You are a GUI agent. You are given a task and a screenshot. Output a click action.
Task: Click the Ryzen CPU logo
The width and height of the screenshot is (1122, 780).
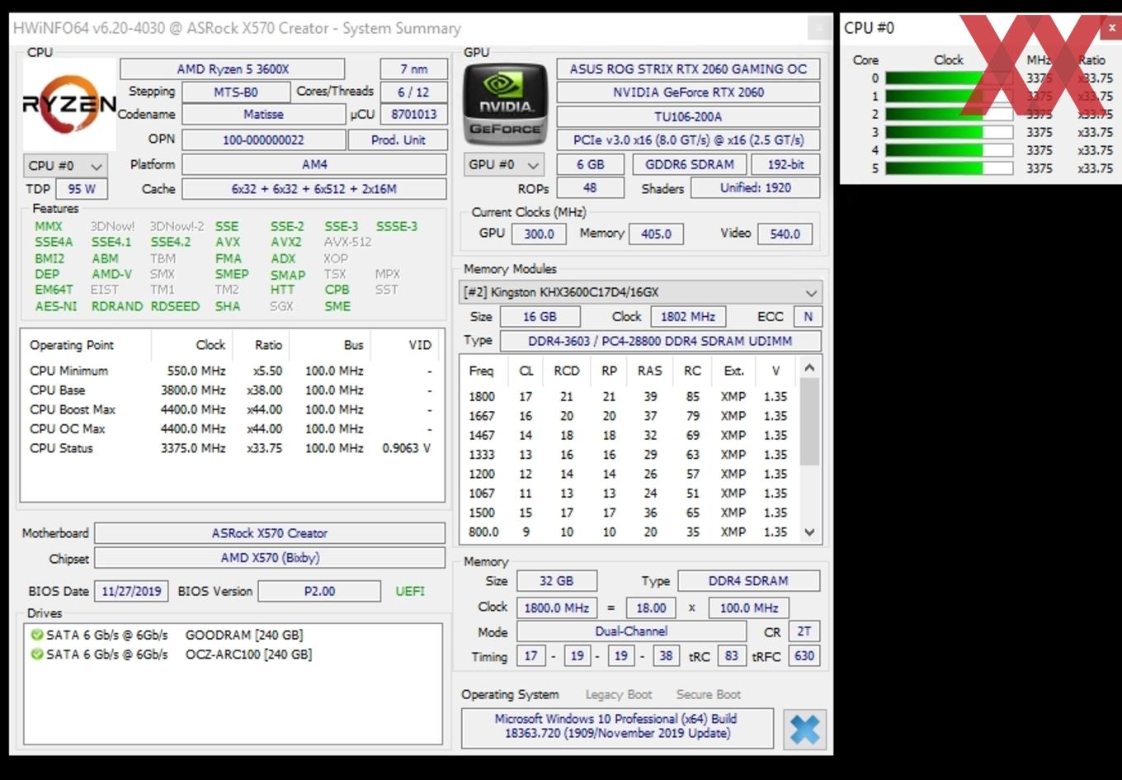coord(69,104)
